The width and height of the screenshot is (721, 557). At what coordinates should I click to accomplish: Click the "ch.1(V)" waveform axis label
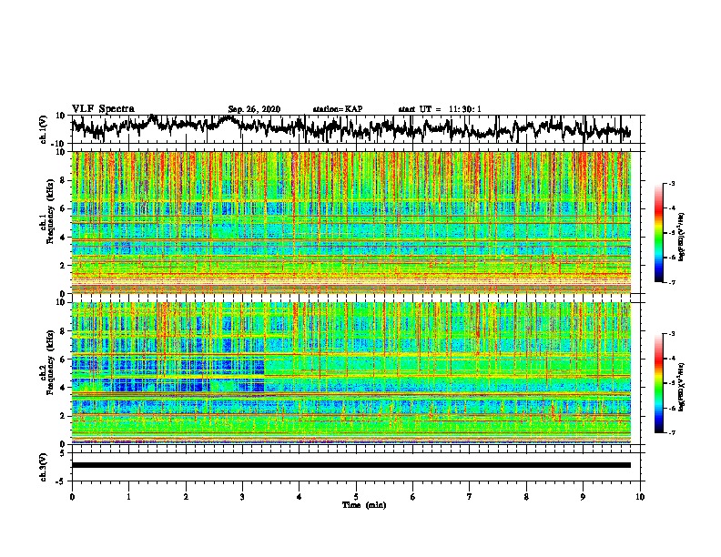tap(44, 129)
